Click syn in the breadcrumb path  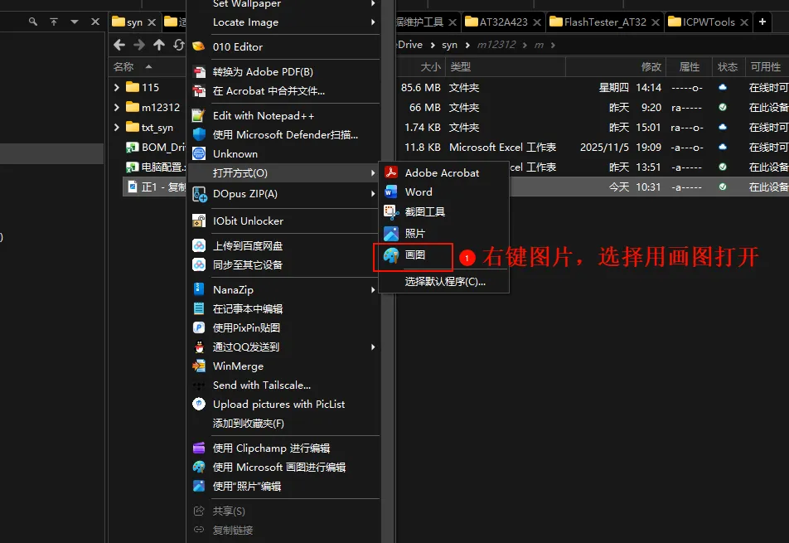point(449,45)
